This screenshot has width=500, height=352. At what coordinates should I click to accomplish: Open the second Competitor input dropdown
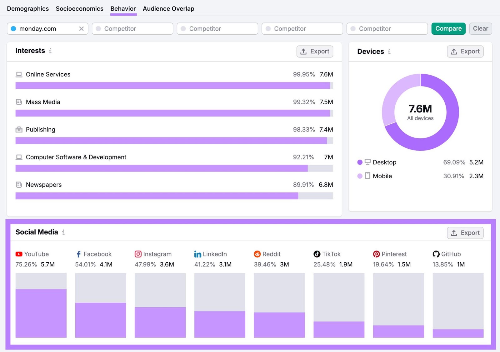point(217,28)
